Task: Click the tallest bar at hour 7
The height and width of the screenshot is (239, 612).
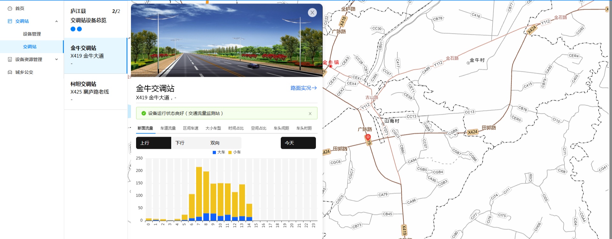Action: [199, 194]
